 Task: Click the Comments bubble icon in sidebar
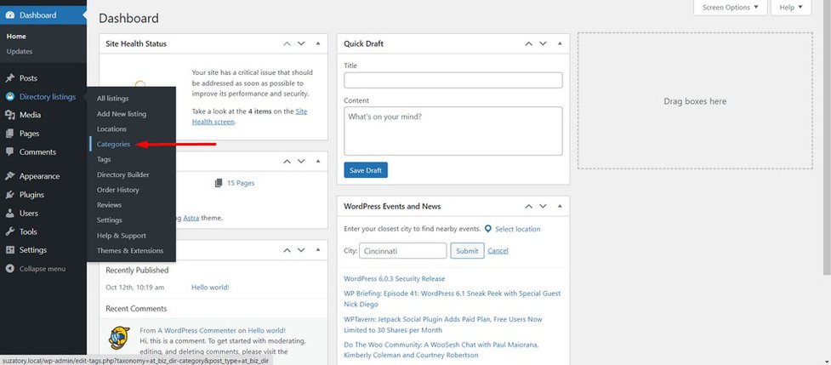[9, 152]
